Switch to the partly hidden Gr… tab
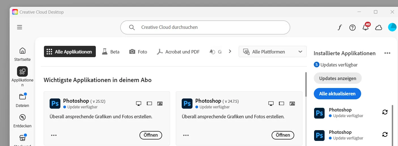The width and height of the screenshot is (398, 146). [215, 52]
